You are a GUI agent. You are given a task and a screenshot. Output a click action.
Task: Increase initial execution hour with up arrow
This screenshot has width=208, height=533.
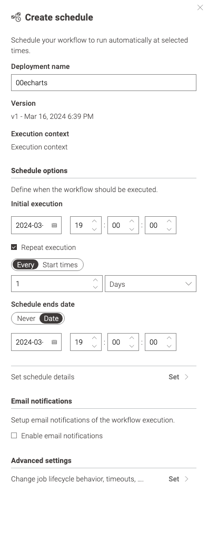click(x=95, y=222)
